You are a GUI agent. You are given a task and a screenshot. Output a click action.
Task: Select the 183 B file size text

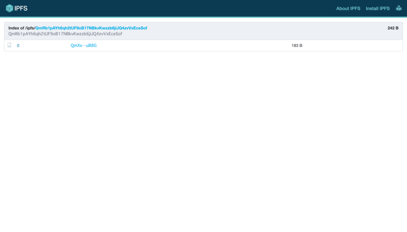pos(297,46)
